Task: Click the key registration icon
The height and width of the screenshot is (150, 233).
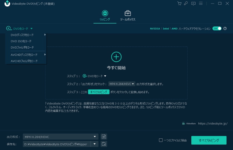Action: [186, 3]
